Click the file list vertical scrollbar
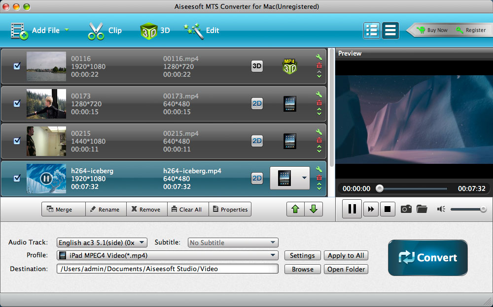This screenshot has width=493, height=307. pyautogui.click(x=331, y=107)
